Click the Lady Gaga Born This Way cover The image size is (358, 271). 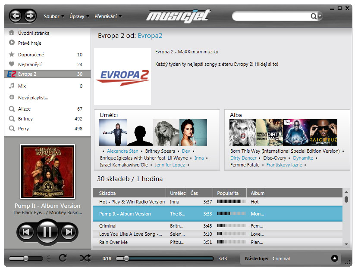[x=243, y=132]
